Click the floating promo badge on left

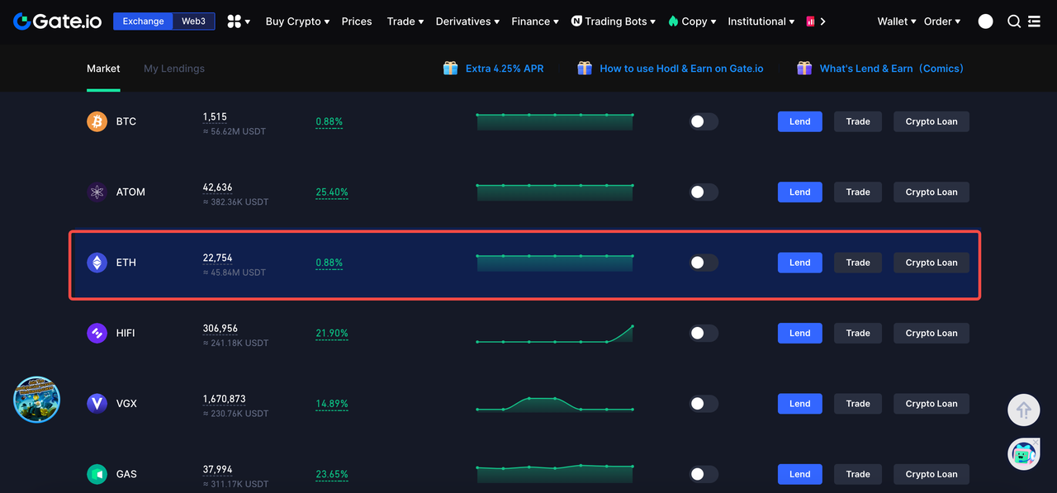click(37, 400)
